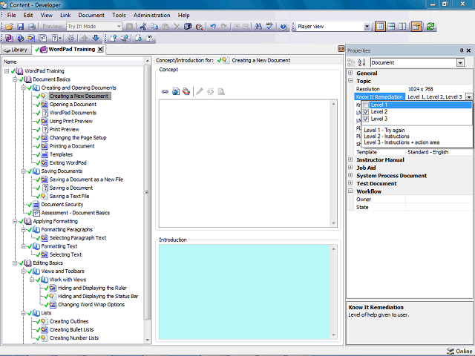Toggle the Properties pane toolbar icon
This screenshot has height=356, width=475.
[416, 27]
